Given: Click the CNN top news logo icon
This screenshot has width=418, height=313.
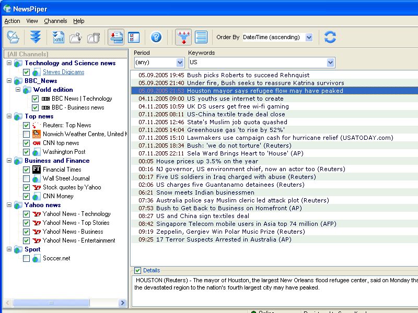Looking at the screenshot, I should tap(37, 143).
